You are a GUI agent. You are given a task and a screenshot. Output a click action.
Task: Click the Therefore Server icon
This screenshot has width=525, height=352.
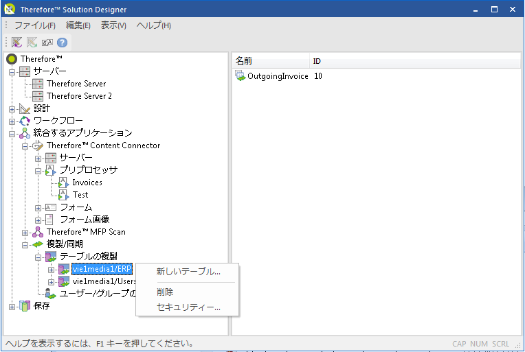click(x=38, y=84)
